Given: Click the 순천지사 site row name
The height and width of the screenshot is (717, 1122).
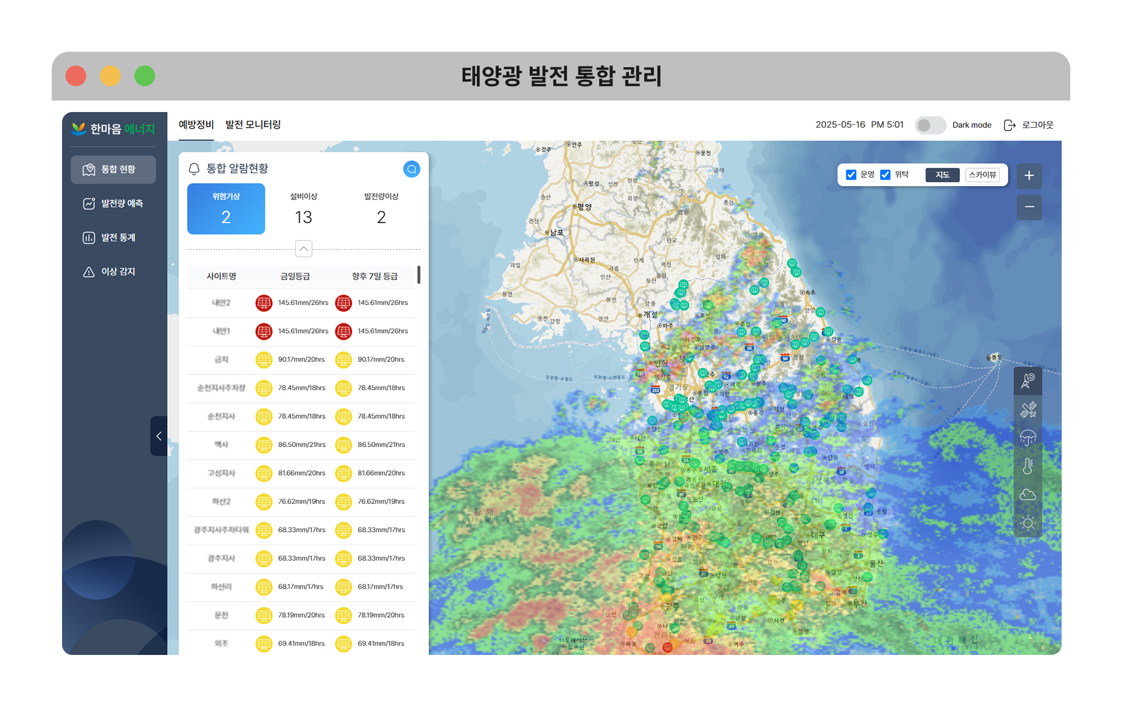Looking at the screenshot, I should (221, 417).
